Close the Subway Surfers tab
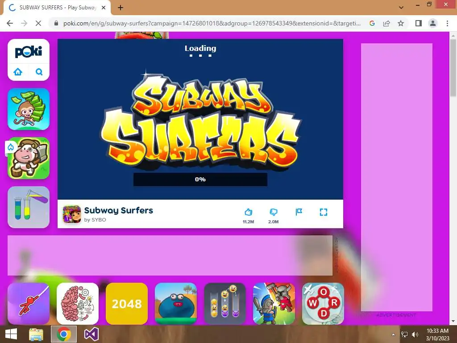Screen dimensions: 457x343 pos(104,8)
